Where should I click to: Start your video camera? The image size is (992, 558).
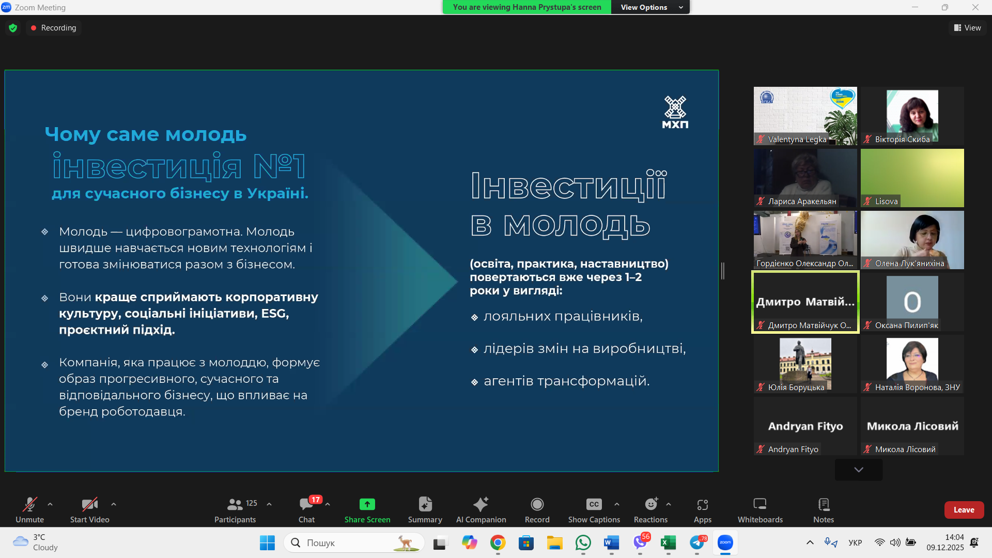(x=89, y=509)
